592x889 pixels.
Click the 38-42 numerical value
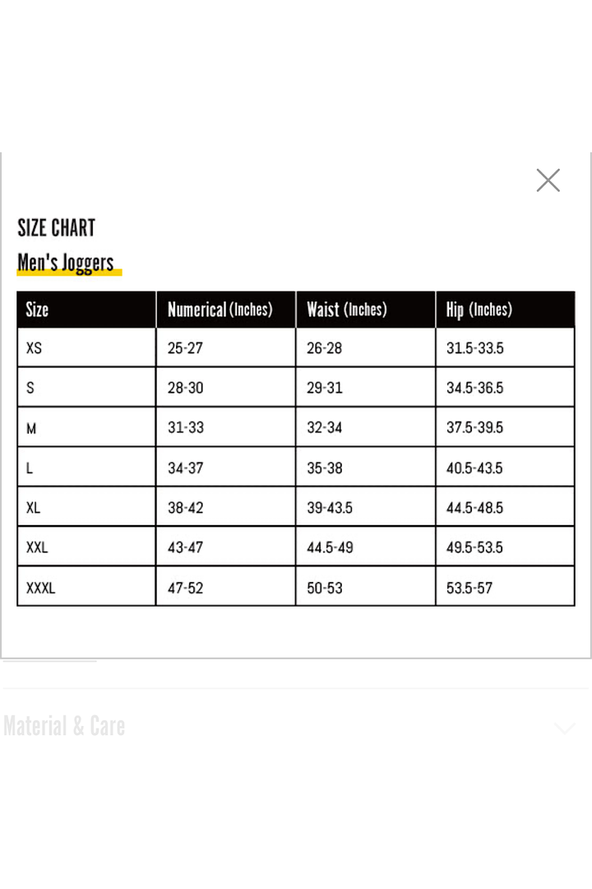coord(185,508)
